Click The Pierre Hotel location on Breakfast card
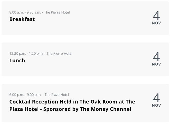 point(57,12)
